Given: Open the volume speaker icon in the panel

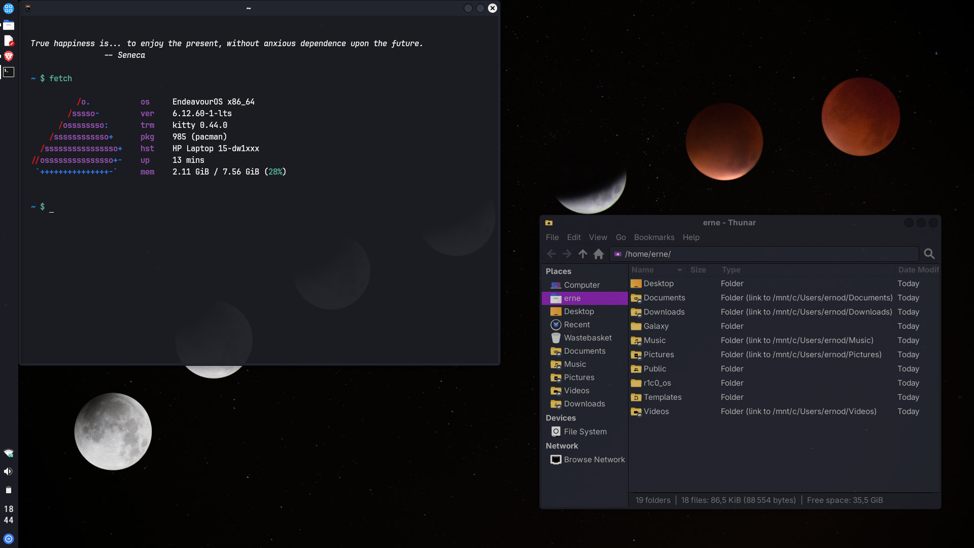Looking at the screenshot, I should [8, 471].
